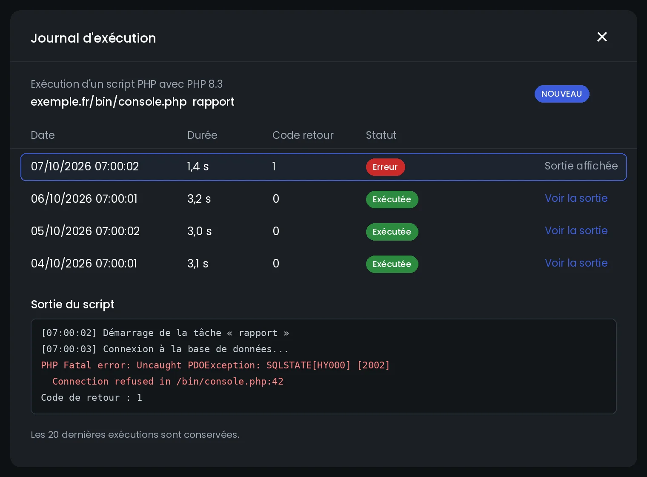
Task: Click the duration value 3,0 s
Action: tap(200, 231)
